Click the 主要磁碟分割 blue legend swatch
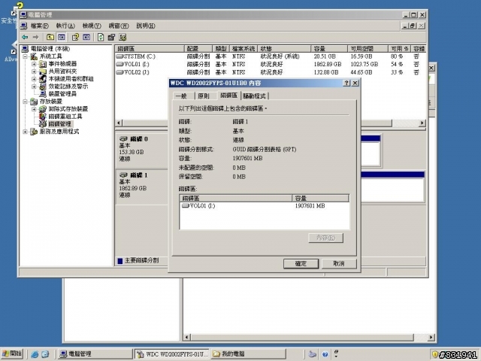This screenshot has height=361, width=481. (x=120, y=261)
